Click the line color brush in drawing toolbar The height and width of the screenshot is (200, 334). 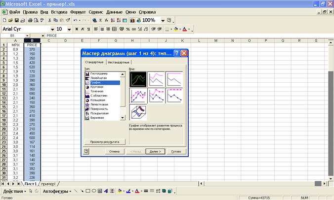point(128,191)
